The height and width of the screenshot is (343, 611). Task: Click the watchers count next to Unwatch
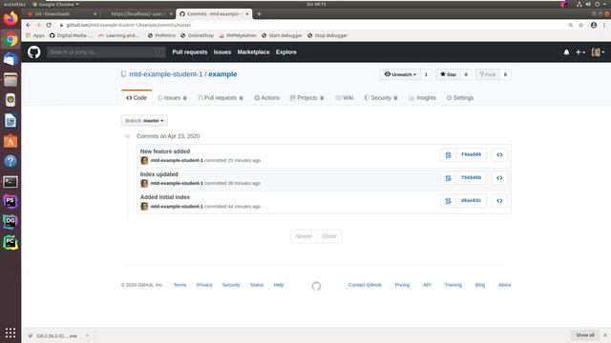tap(426, 74)
